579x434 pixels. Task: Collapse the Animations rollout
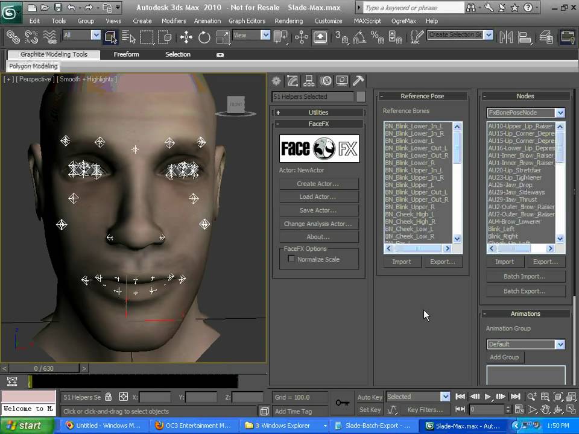click(x=525, y=314)
